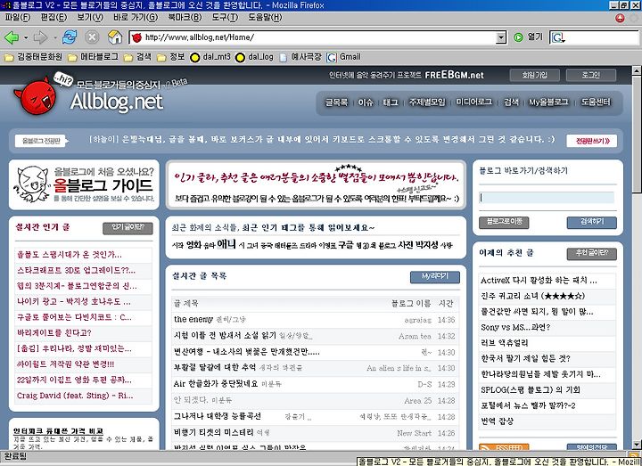Screen dimensions: 642x466
Task: Click the 블로그로이동 button
Action: [x=504, y=222]
